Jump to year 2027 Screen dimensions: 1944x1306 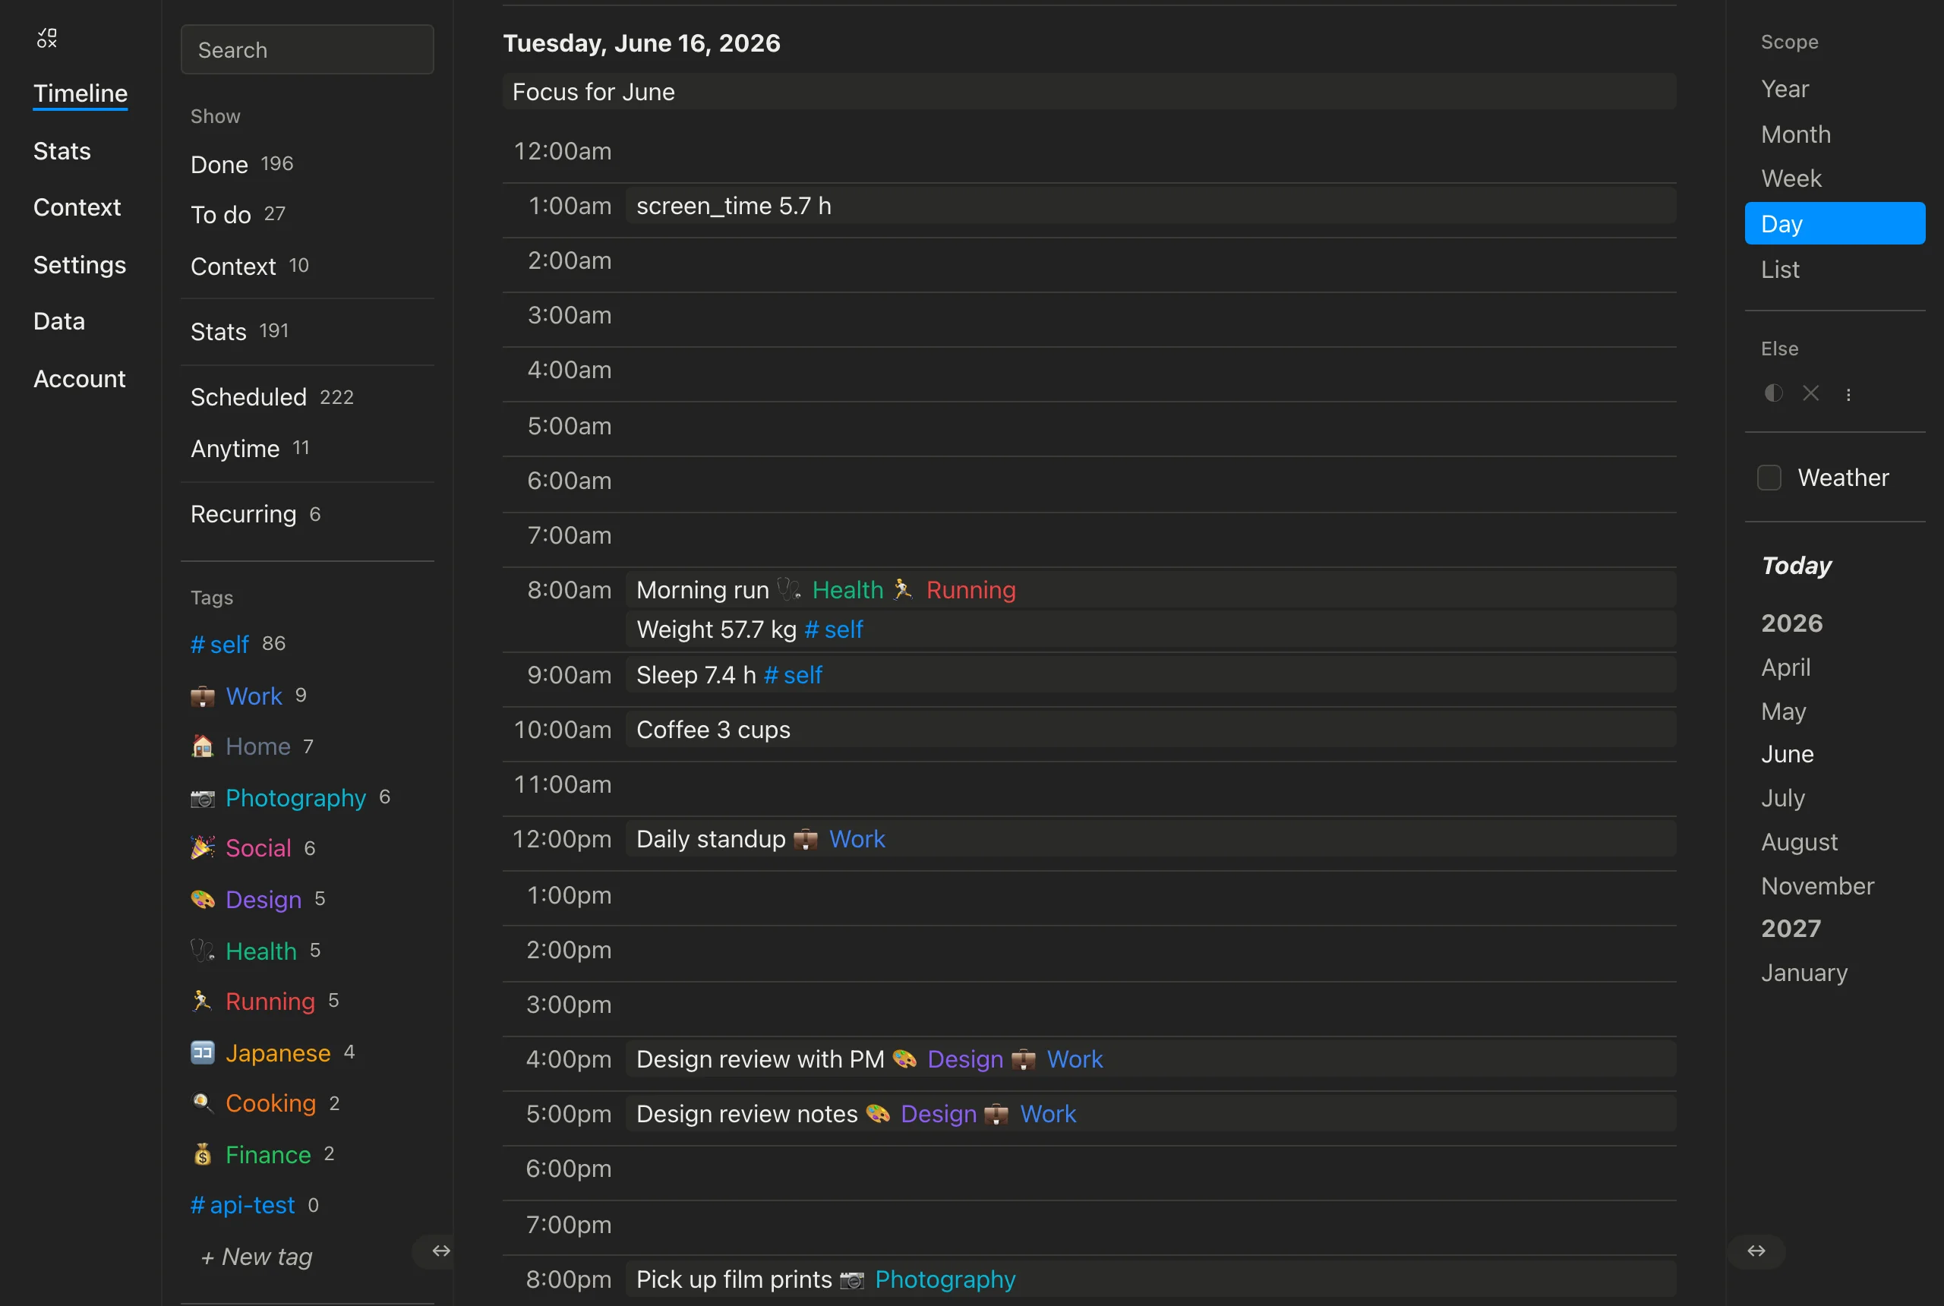point(1791,929)
